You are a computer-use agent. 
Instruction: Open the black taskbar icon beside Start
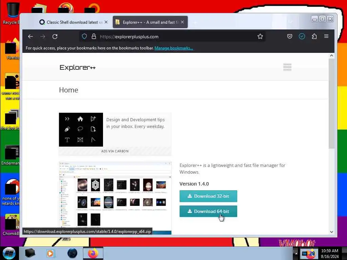(30, 253)
